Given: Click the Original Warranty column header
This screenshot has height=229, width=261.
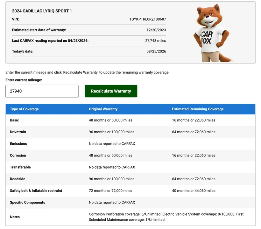Looking at the screenshot, I should pyautogui.click(x=103, y=109).
